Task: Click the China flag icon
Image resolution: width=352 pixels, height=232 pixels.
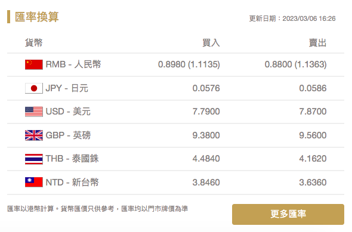Action: [33, 64]
